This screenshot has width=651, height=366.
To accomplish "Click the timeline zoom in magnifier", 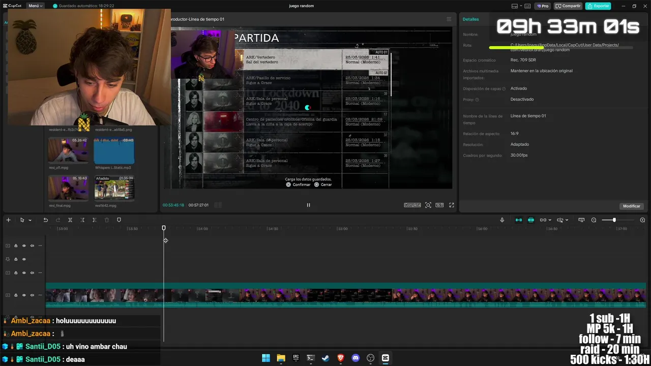I will tap(642, 220).
